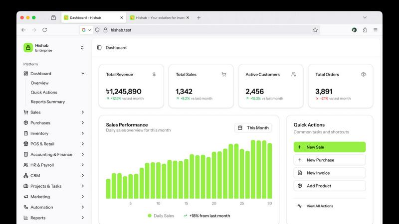Expand the Purchases menu chevron
Image resolution: width=399 pixels, height=224 pixels.
83,122
